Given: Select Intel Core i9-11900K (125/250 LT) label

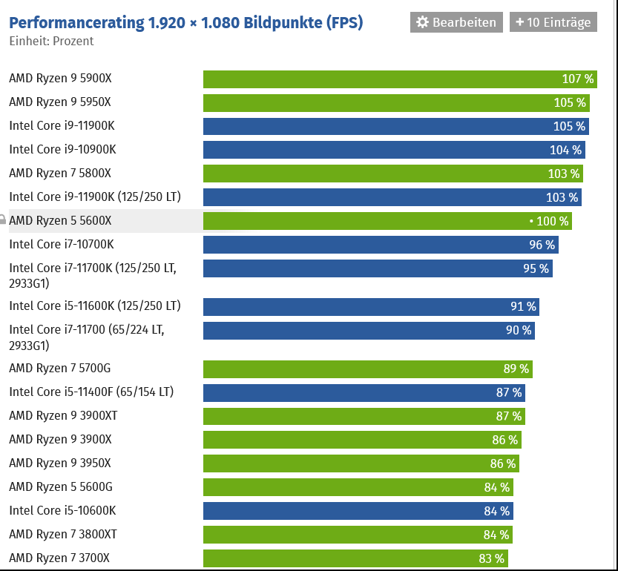Looking at the screenshot, I should click(x=95, y=197).
